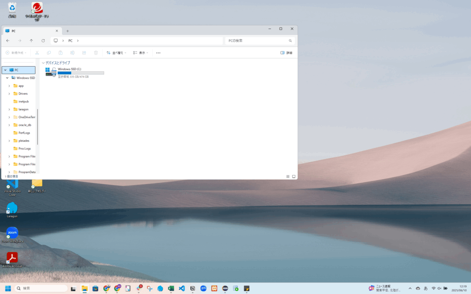Expand the laragon folder in tree
471x294 pixels.
pyautogui.click(x=9, y=109)
